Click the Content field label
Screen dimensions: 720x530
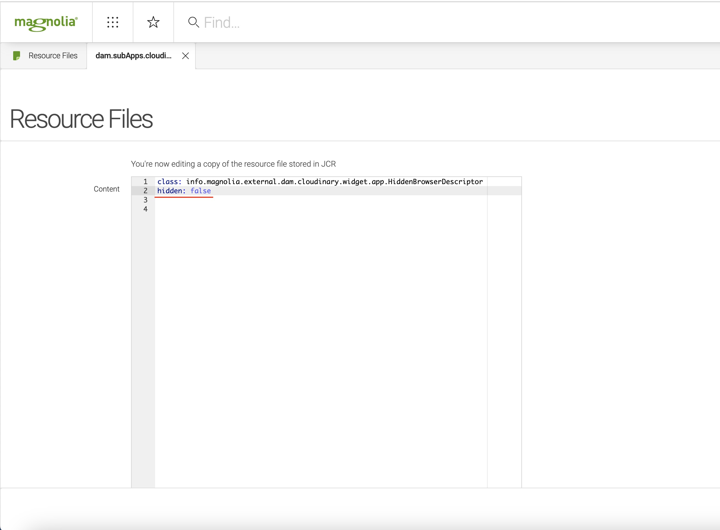(107, 189)
